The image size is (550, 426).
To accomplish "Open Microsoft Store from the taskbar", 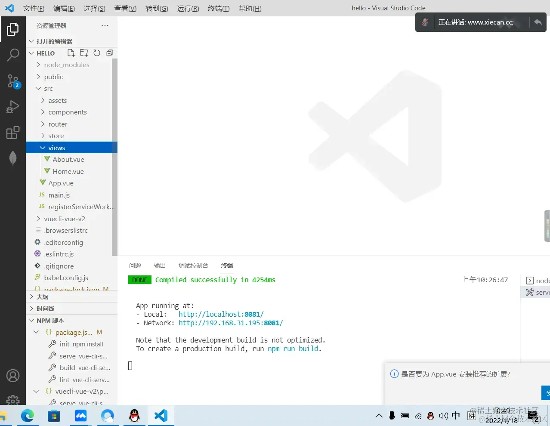I will click(x=54, y=416).
